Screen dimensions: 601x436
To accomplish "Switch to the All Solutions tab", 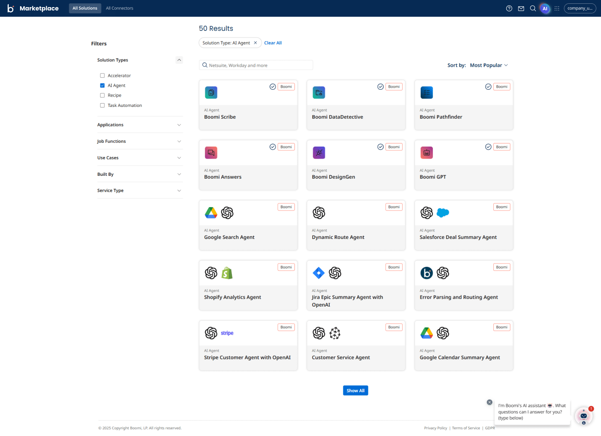I will point(85,8).
